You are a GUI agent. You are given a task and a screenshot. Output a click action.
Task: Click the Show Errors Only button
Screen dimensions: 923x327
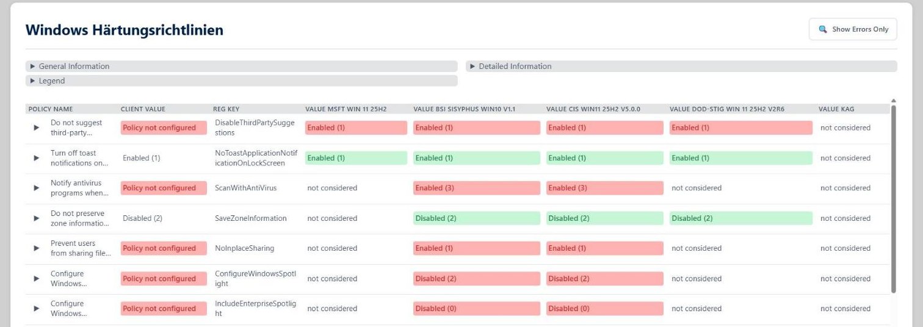point(853,29)
